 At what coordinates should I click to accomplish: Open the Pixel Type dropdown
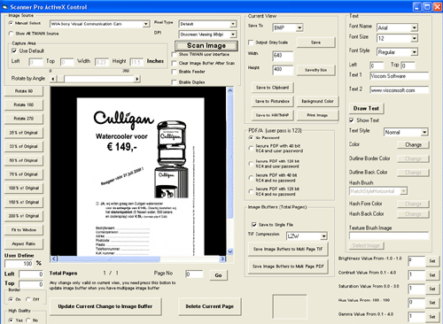pos(233,24)
